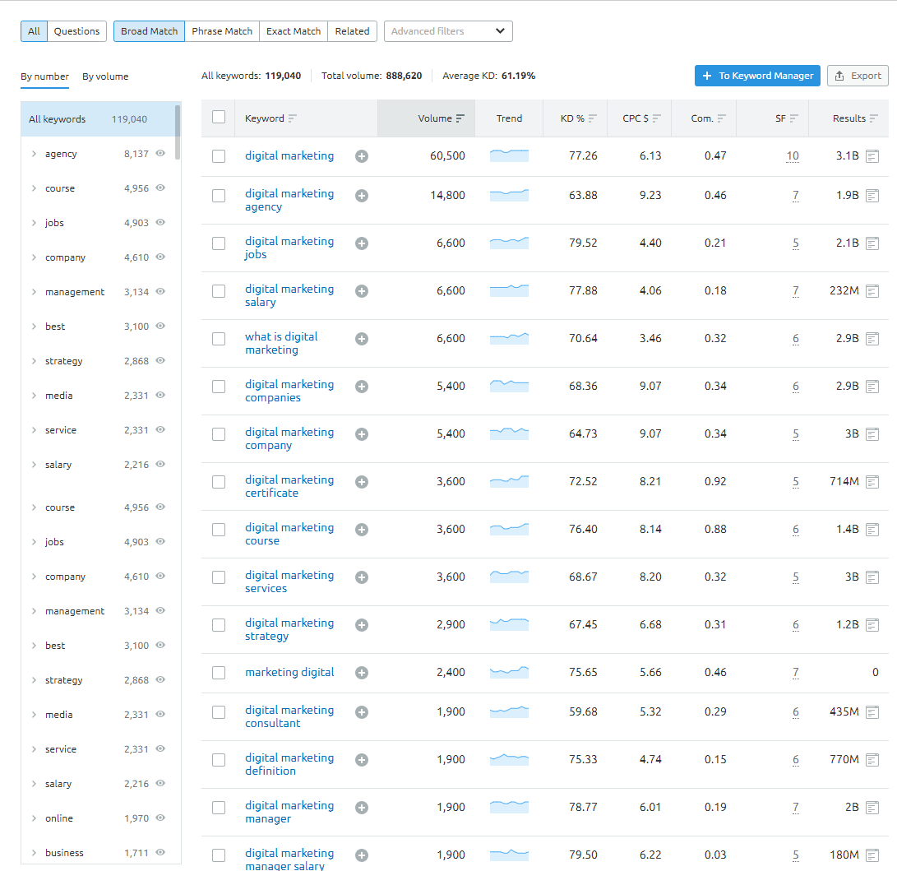The width and height of the screenshot is (897, 871).
Task: View SERP results icon for digital marketing certificate
Action: coord(872,482)
